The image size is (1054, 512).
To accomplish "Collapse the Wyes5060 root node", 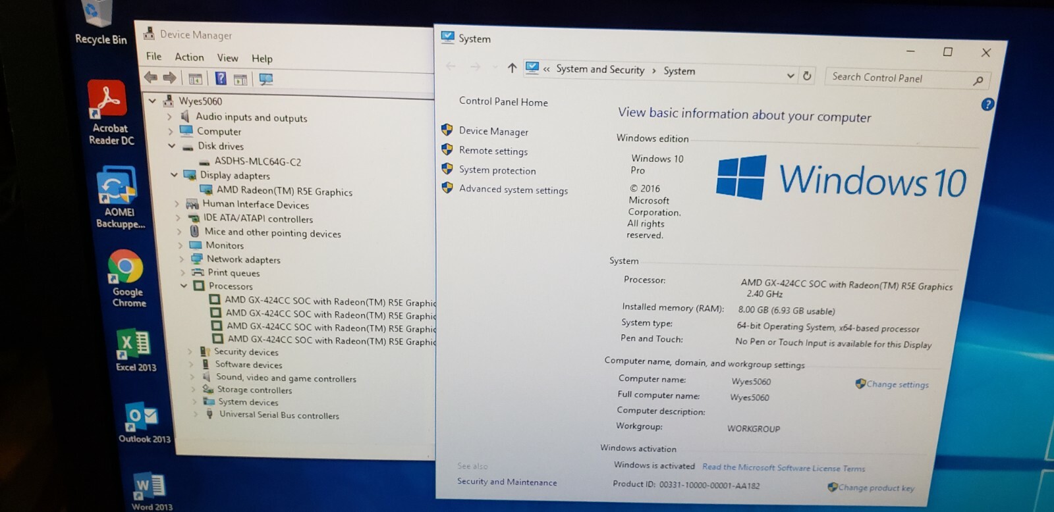I will (x=153, y=101).
